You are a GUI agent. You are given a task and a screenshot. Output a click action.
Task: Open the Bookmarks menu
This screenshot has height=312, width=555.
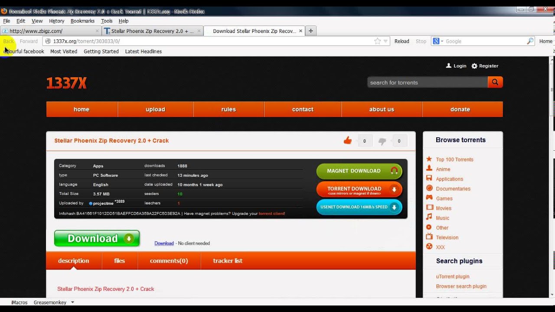[x=82, y=21]
